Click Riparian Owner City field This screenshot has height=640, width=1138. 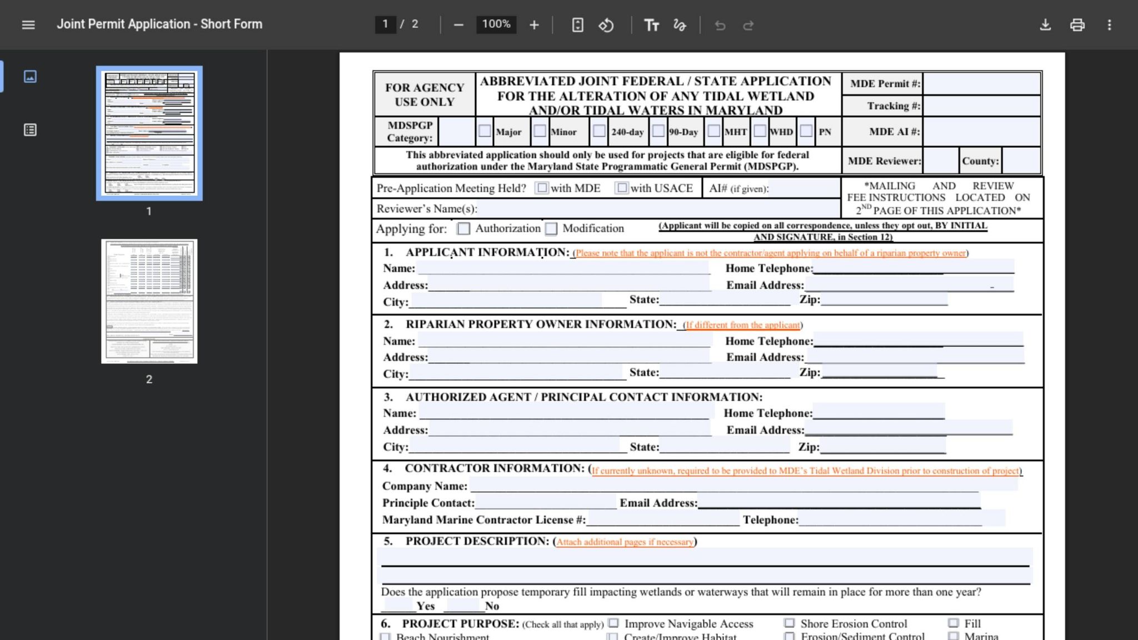[517, 373]
